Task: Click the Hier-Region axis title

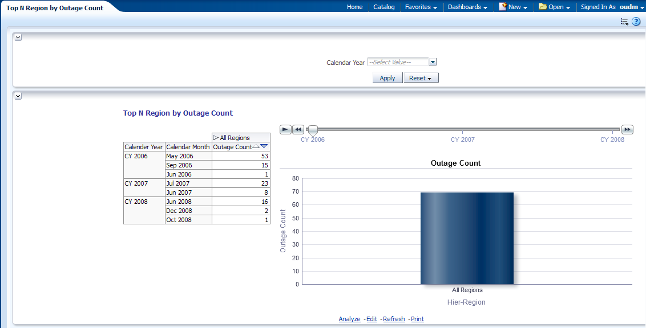Action: coord(466,302)
